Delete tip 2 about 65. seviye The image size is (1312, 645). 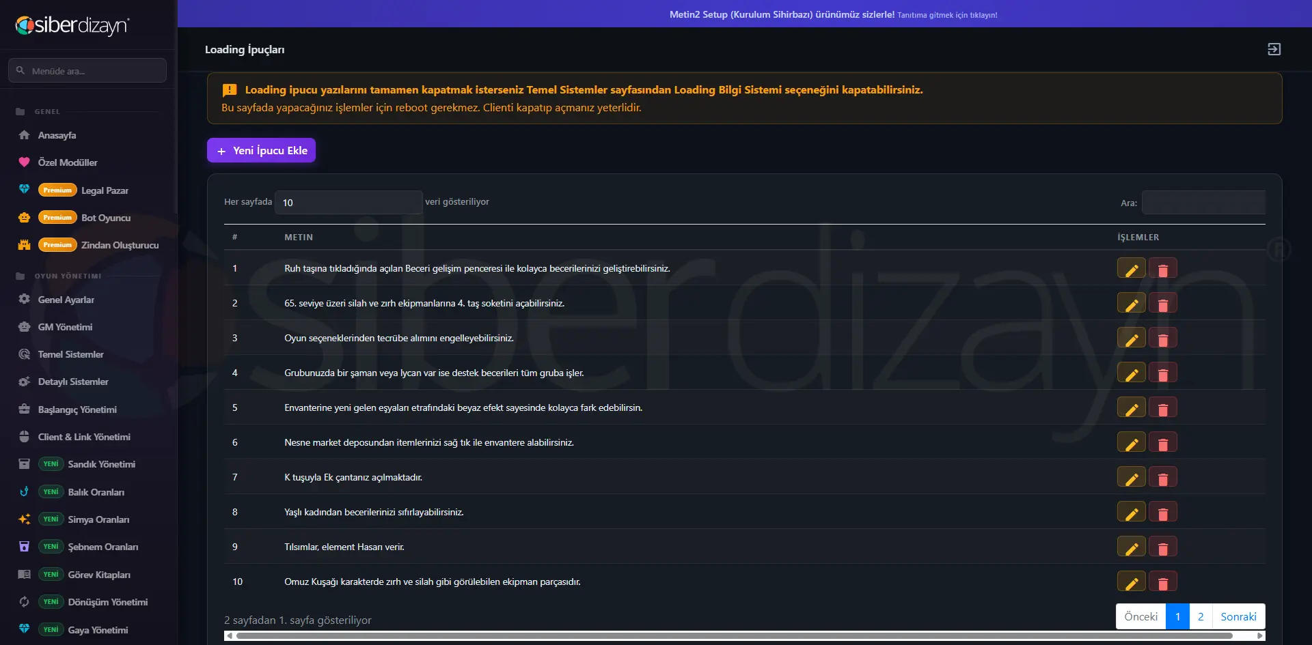point(1162,303)
